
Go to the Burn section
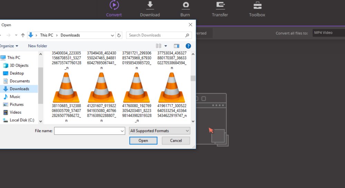point(185,9)
